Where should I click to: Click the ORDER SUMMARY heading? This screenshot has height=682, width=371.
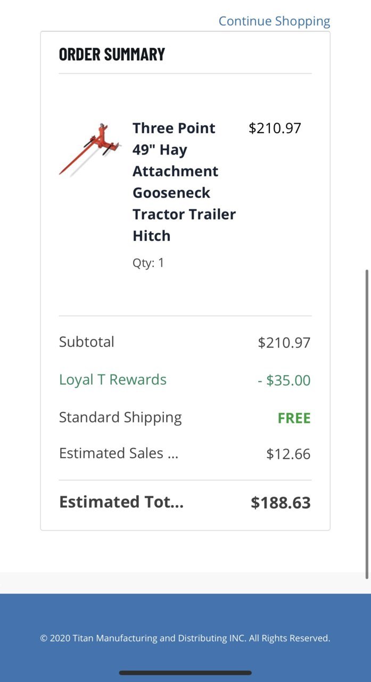pos(112,54)
